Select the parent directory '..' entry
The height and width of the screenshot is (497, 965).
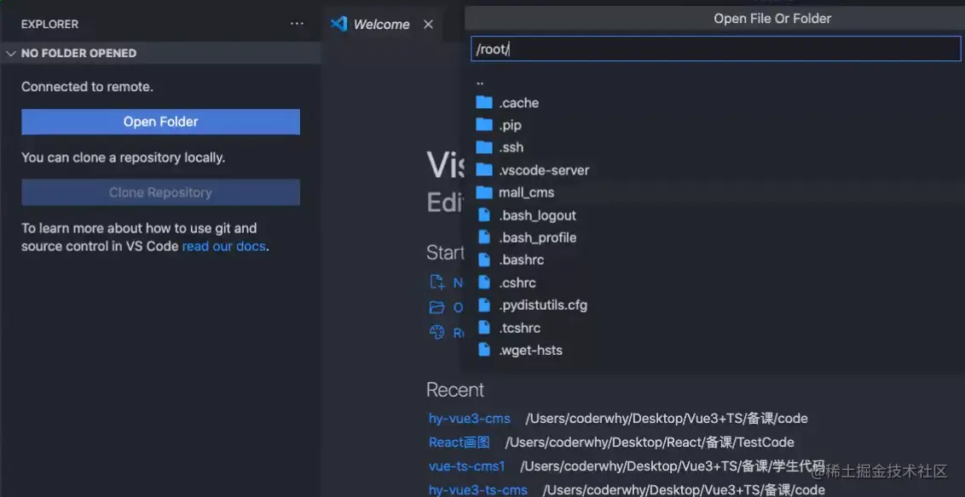[x=479, y=82]
